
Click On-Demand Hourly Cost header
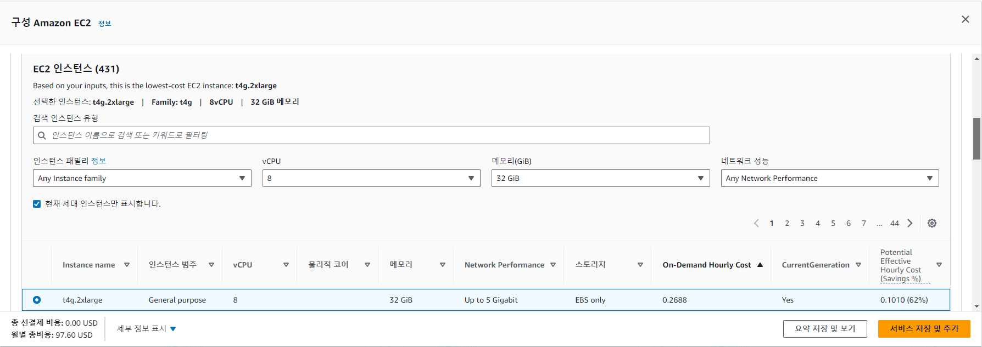coord(707,265)
